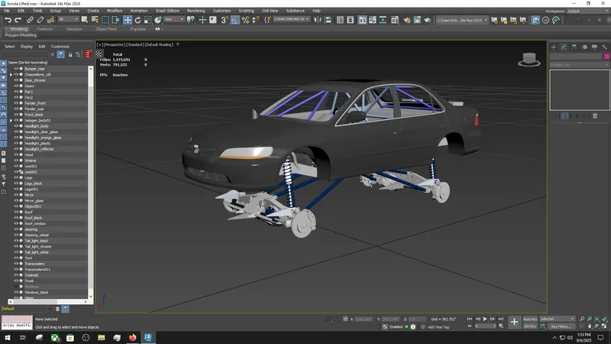Viewport: 611px width, 344px height.
Task: Click the scene explorer horizontal scrollbar
Action: pyautogui.click(x=47, y=301)
